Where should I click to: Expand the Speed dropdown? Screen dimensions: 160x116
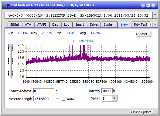click(x=114, y=98)
